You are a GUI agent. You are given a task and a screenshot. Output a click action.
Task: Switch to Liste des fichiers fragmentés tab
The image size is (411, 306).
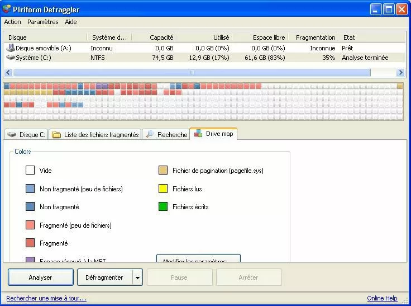click(95, 134)
